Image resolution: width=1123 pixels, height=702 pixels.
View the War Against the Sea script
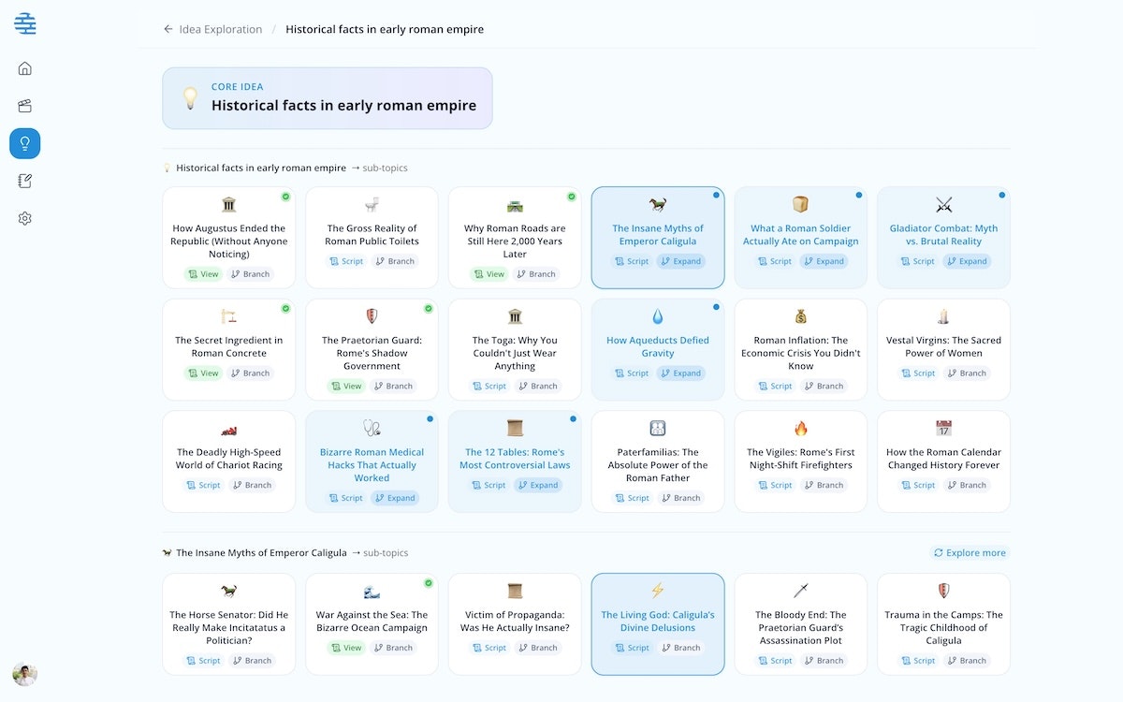pyautogui.click(x=346, y=648)
